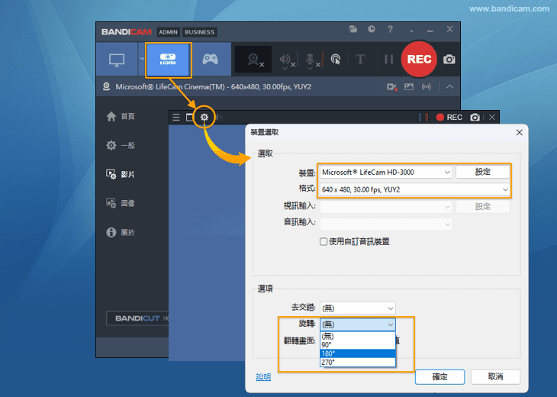Image resolution: width=557 pixels, height=397 pixels.
Task: Select 270° rotation option
Action: click(358, 363)
